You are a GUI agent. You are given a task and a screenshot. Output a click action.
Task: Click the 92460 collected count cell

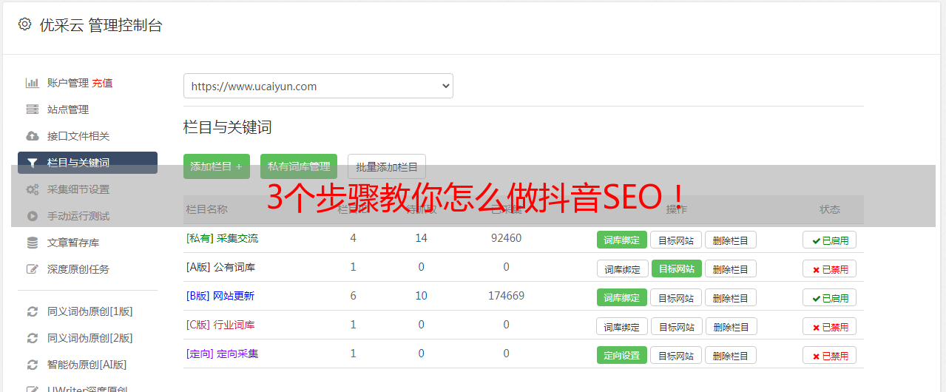(x=506, y=238)
